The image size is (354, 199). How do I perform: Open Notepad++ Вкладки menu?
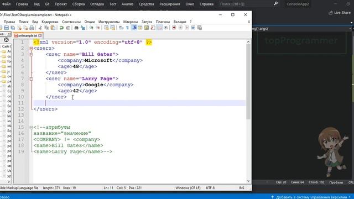[180, 22]
